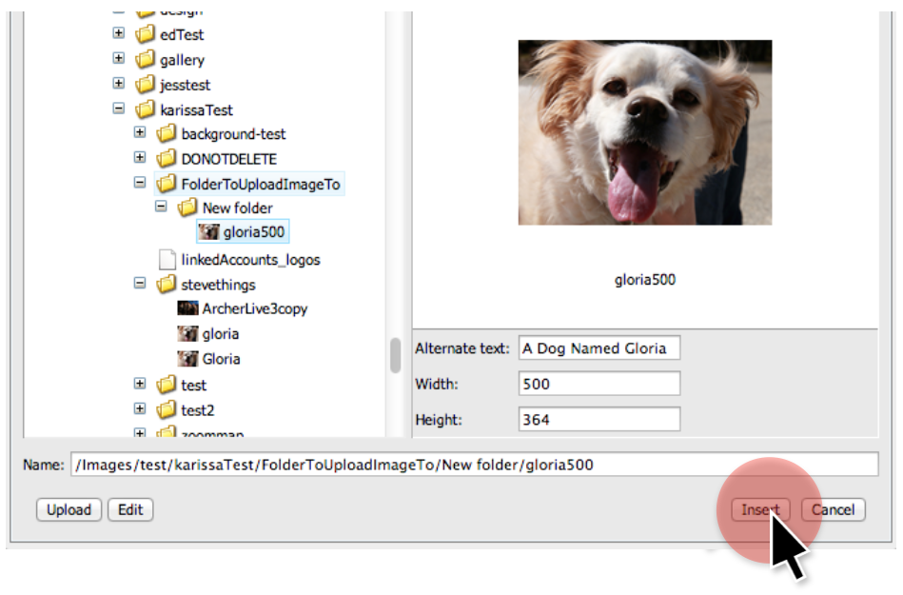Click the gloria500 image file icon

(x=208, y=232)
